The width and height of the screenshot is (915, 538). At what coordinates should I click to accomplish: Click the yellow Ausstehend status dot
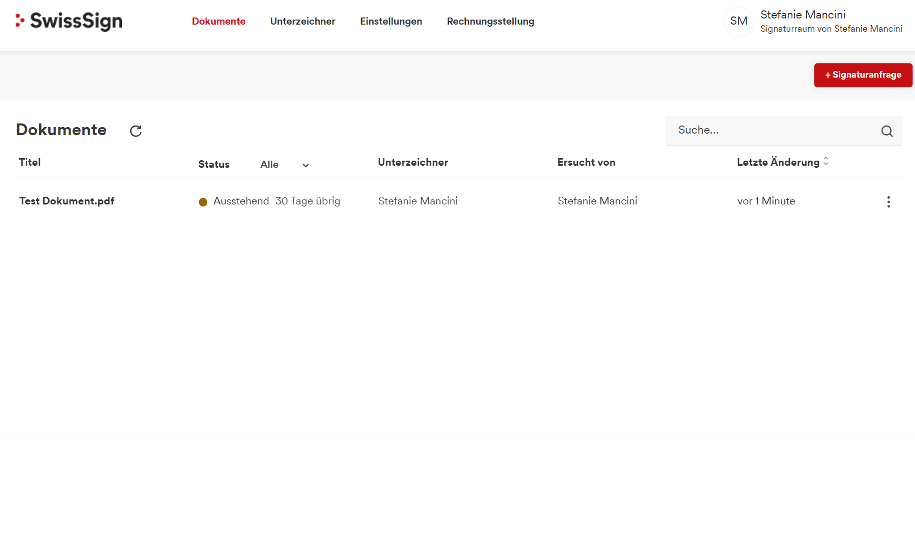(x=203, y=202)
